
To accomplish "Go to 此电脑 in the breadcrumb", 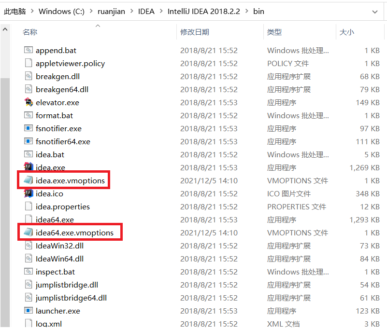I will (x=15, y=11).
